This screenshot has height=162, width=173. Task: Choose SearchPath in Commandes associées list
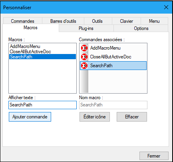pyautogui.click(x=113, y=66)
